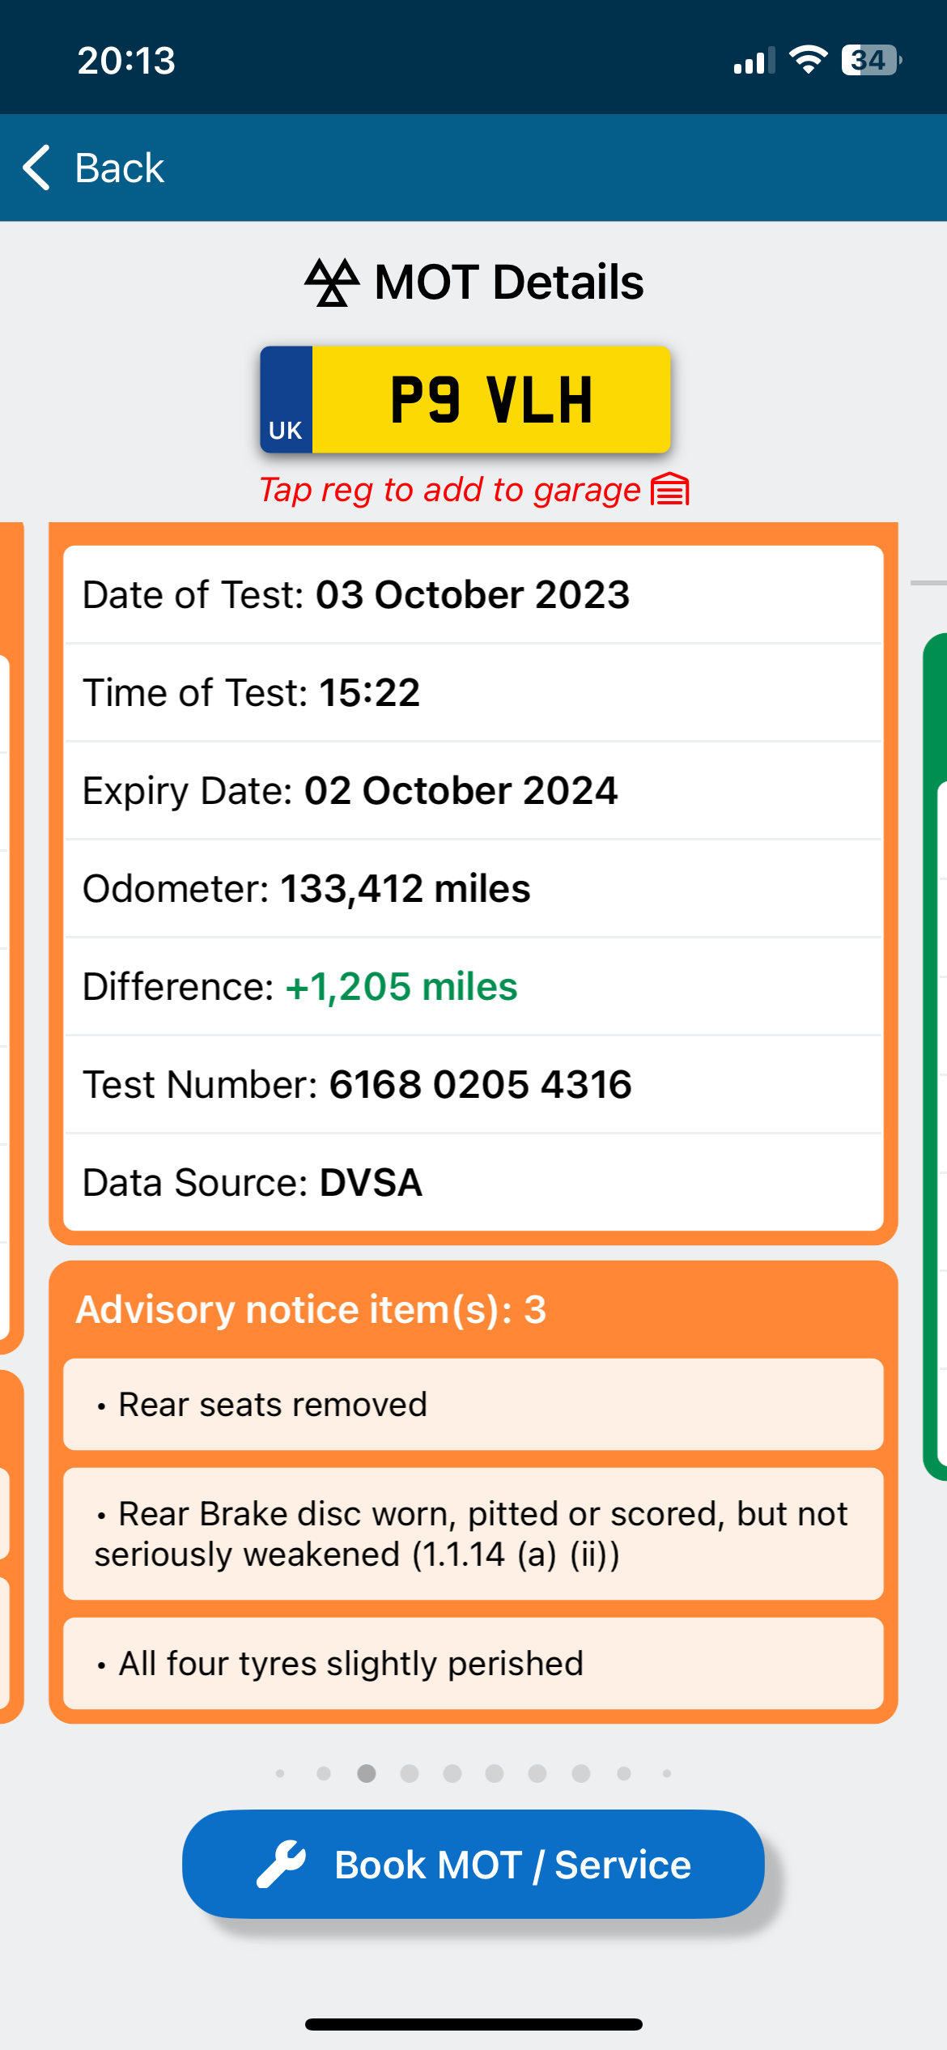Tap the 'All four tyres slightly perished' advisory

pyautogui.click(x=473, y=1664)
